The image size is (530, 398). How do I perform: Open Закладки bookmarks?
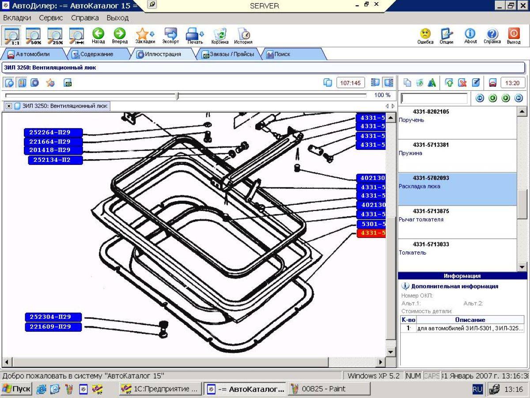tap(145, 36)
